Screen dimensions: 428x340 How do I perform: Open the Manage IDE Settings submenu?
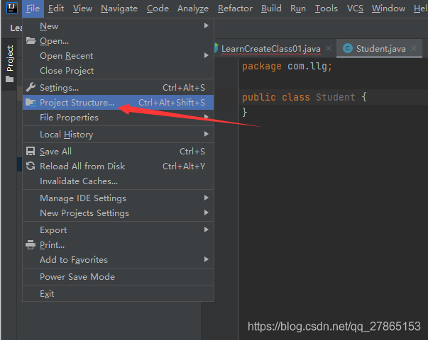point(82,198)
